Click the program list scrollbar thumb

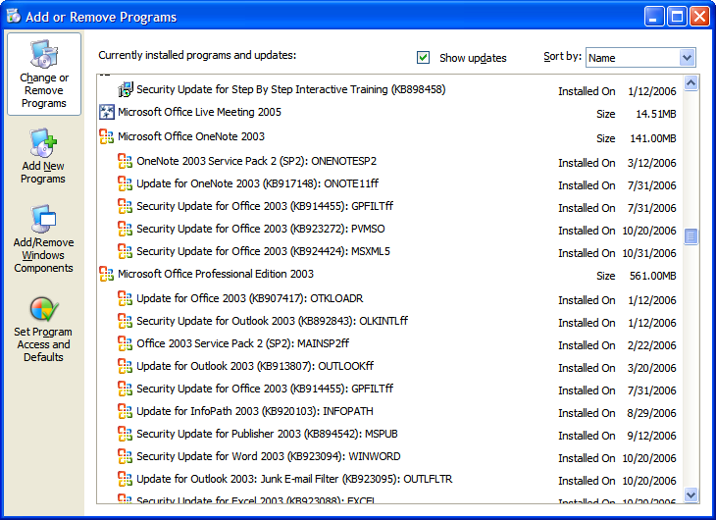(690, 236)
